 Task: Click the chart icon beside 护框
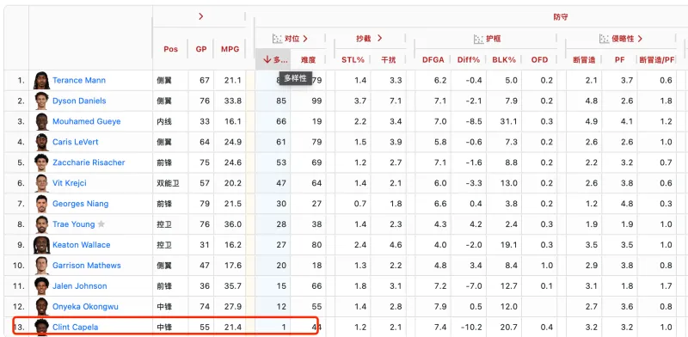point(479,39)
